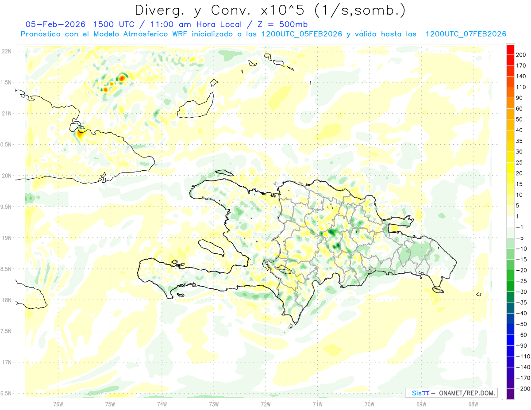Screen dimensions: 531x410
Task: Click the positive "30" colorbar label
Action: tap(520, 152)
